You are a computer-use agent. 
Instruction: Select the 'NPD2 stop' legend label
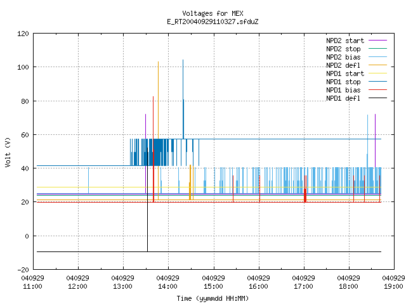343,49
